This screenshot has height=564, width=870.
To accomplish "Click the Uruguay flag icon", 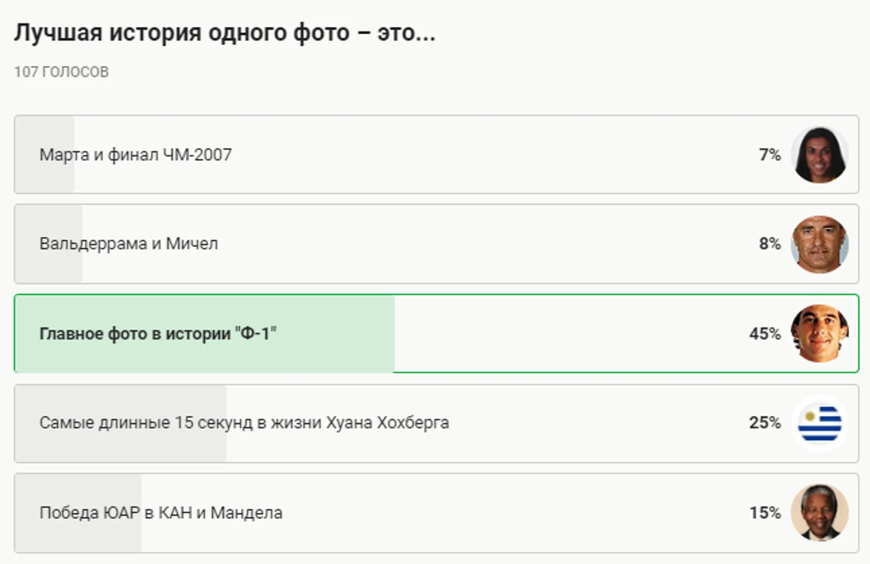I will pyautogui.click(x=819, y=423).
